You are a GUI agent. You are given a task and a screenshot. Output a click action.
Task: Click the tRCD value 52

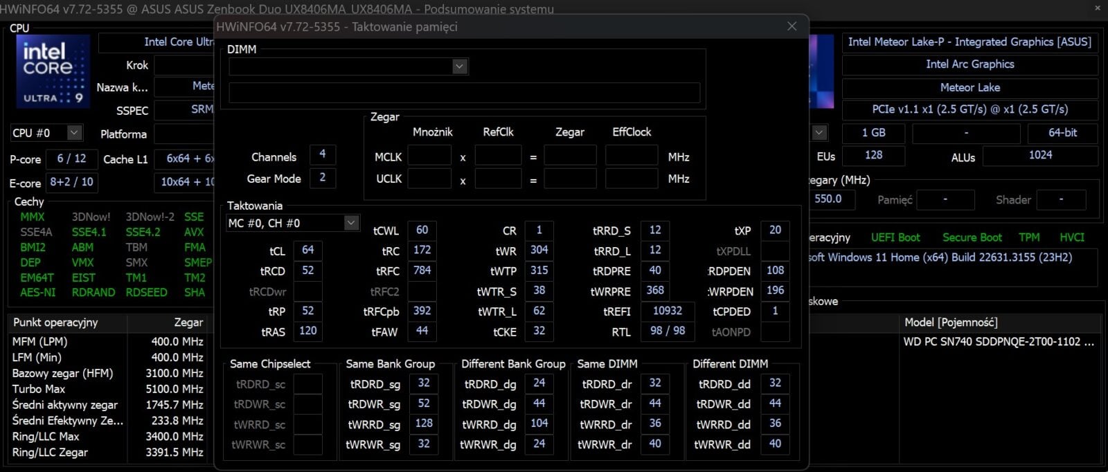pos(307,271)
